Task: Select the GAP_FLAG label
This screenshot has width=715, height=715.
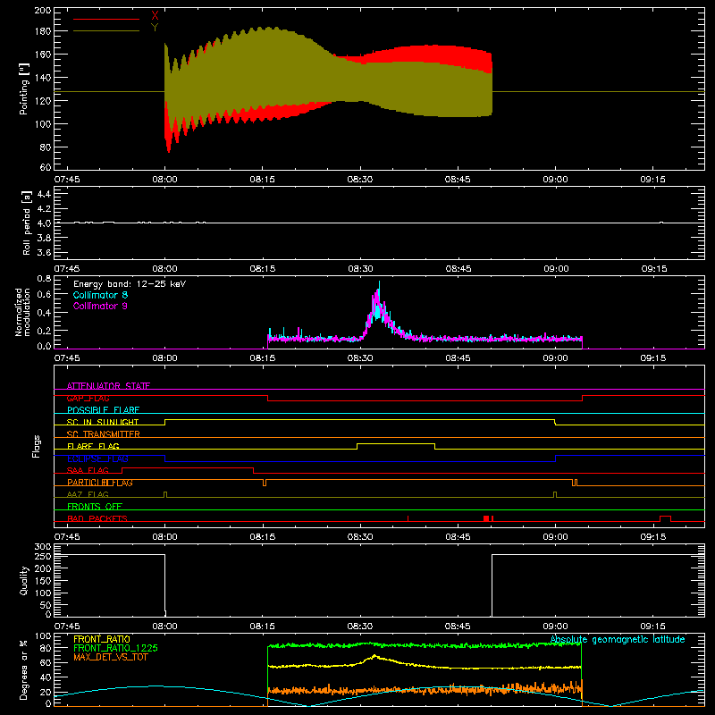Action: tap(88, 398)
